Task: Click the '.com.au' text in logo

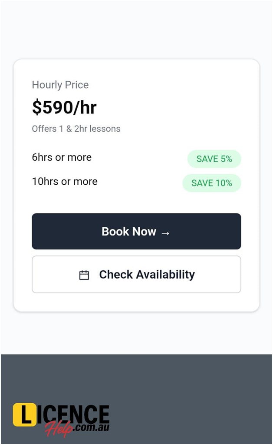Action: tap(91, 428)
